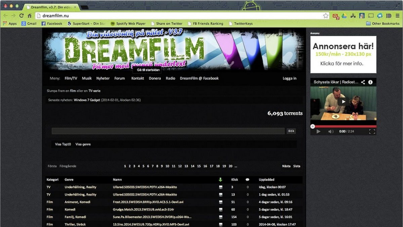The width and height of the screenshot is (403, 227).
Task: Download the Frost.2013 torrent file icon
Action: click(x=221, y=202)
